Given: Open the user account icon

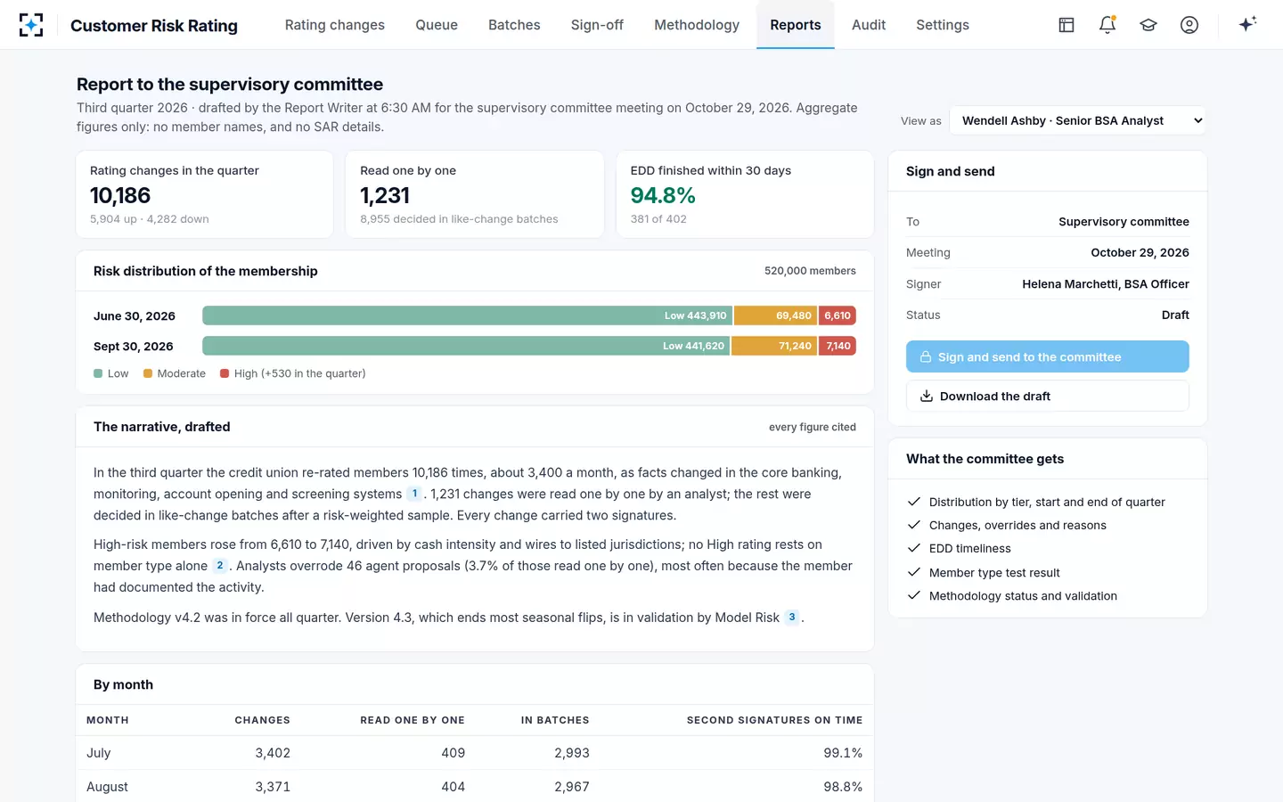Looking at the screenshot, I should click(1189, 25).
